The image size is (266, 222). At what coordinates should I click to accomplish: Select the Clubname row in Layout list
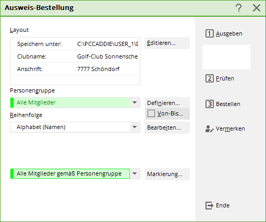tap(75, 56)
